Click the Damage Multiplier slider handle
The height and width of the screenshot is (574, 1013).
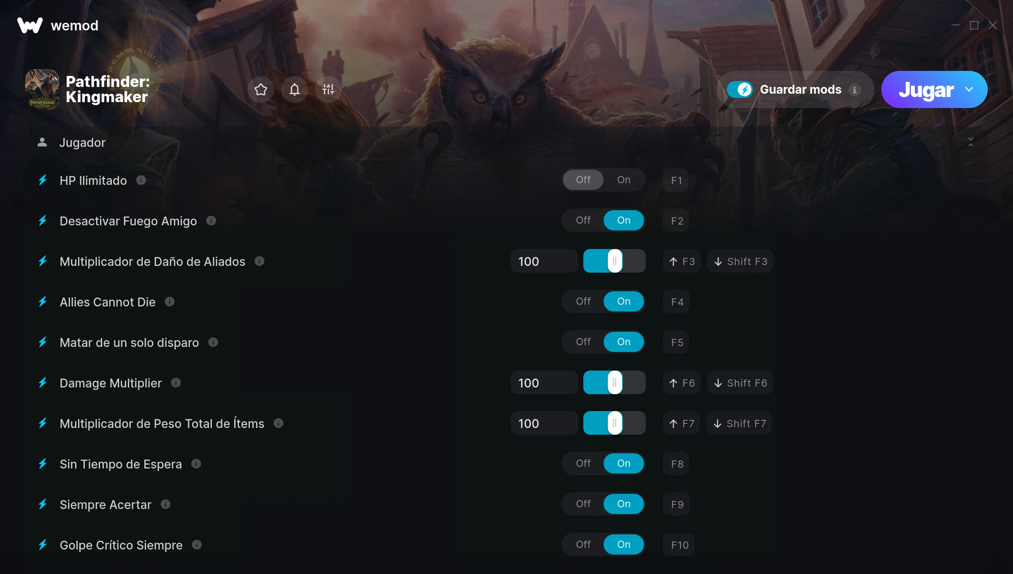click(615, 382)
